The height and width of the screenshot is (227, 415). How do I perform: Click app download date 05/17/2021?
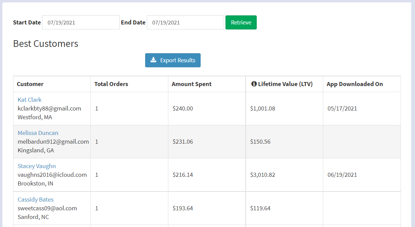(x=342, y=108)
